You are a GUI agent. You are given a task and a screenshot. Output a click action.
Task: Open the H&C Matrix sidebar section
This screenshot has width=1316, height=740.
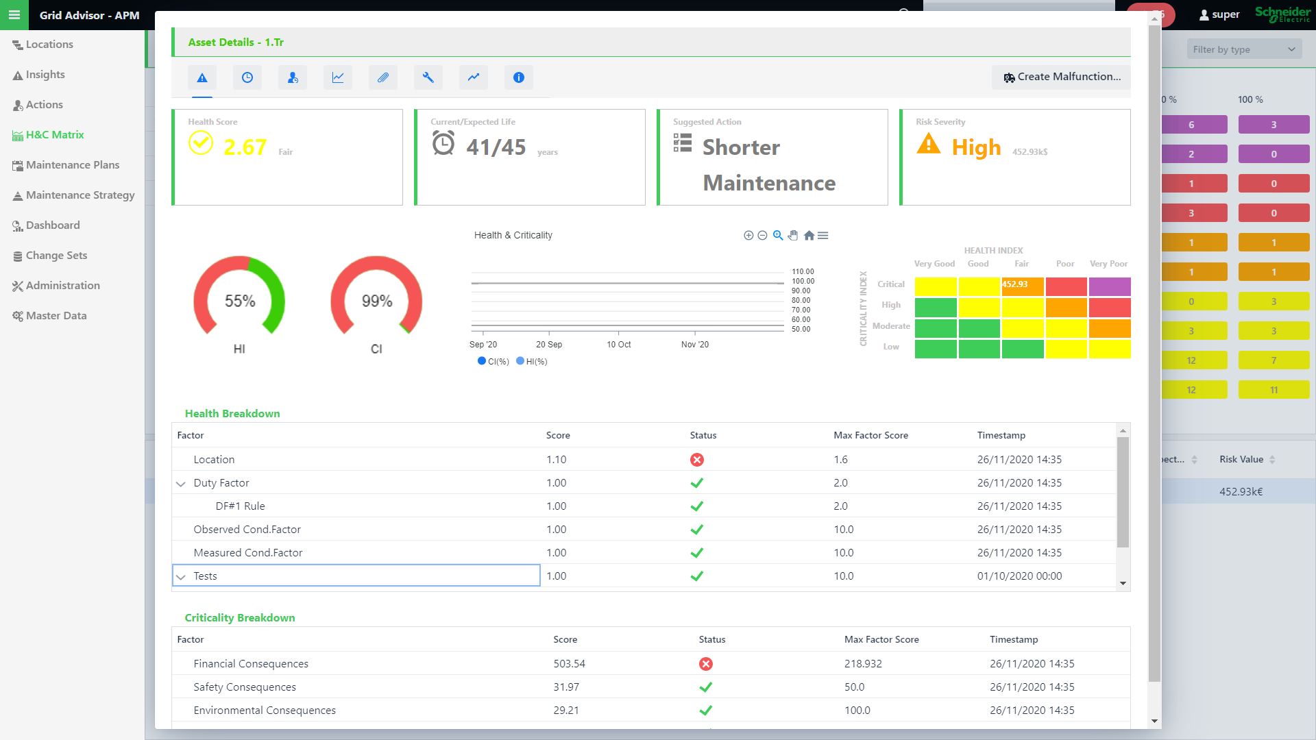[x=55, y=135]
